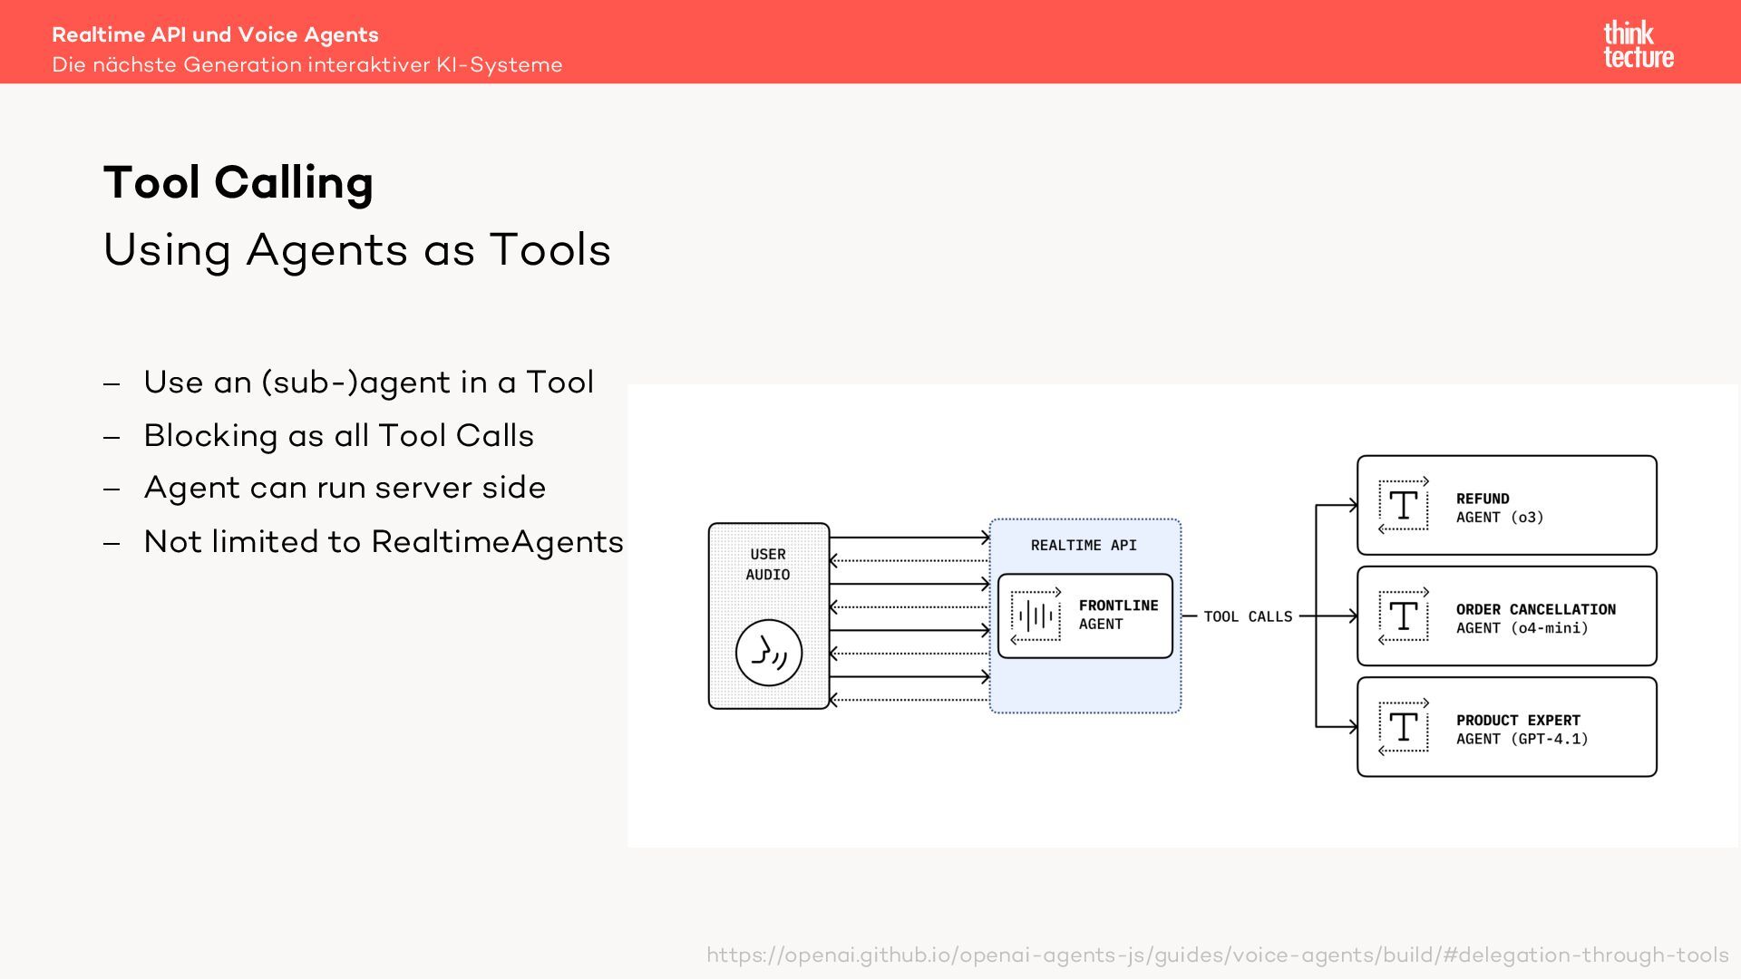The image size is (1741, 979).
Task: Open the openai.github.io source link
Action: click(1217, 955)
